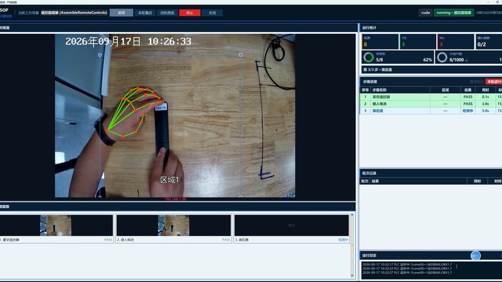This screenshot has height=282, width=502.
Task: Click the 关闭 close button in toolbar
Action: 212,13
